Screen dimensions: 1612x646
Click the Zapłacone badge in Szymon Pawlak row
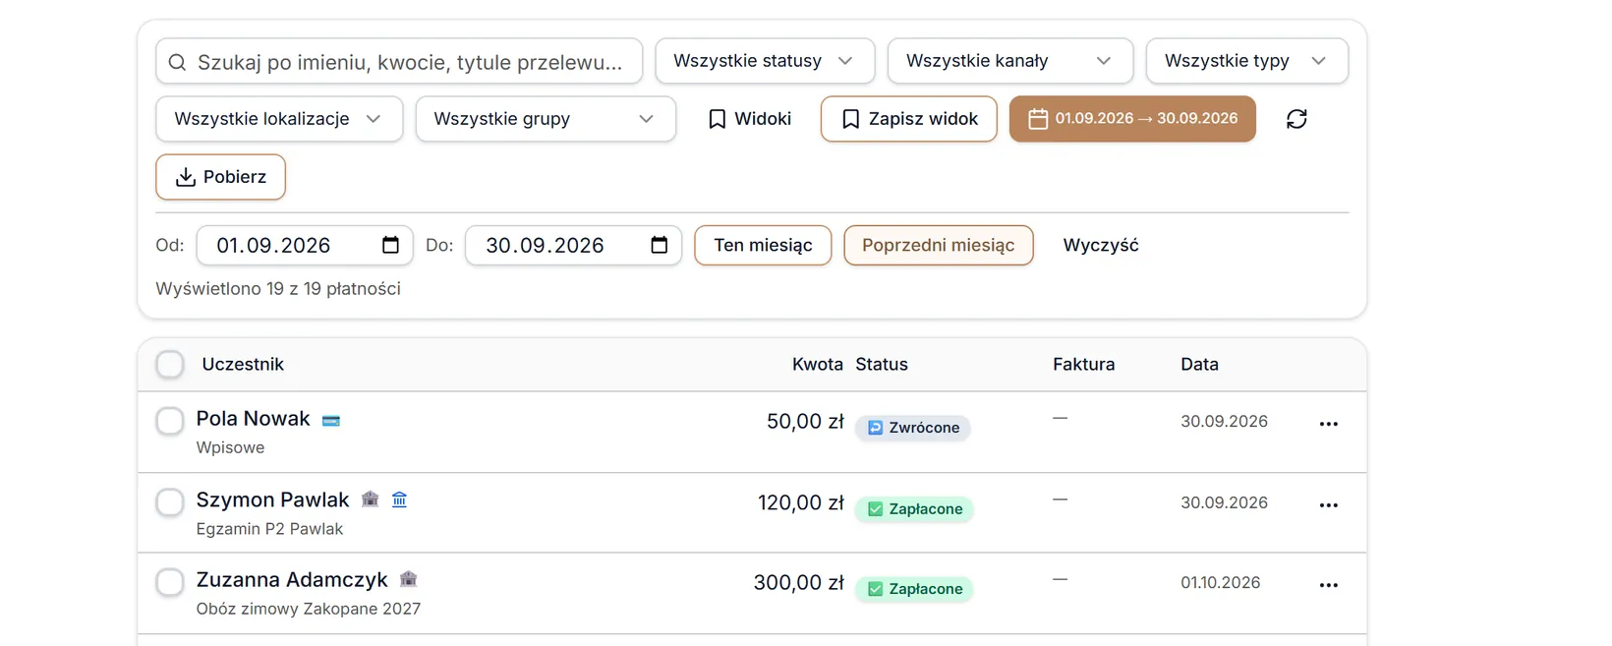914,509
